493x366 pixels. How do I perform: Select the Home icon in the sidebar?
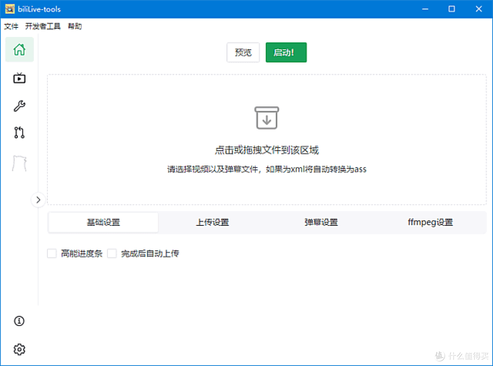tap(19, 49)
